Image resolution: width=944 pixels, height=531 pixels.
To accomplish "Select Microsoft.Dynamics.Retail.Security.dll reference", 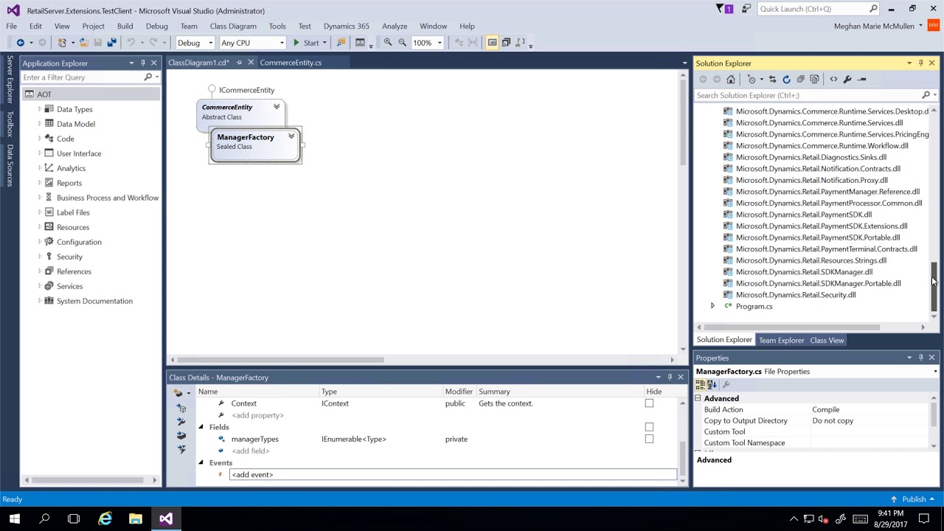I will coord(796,295).
